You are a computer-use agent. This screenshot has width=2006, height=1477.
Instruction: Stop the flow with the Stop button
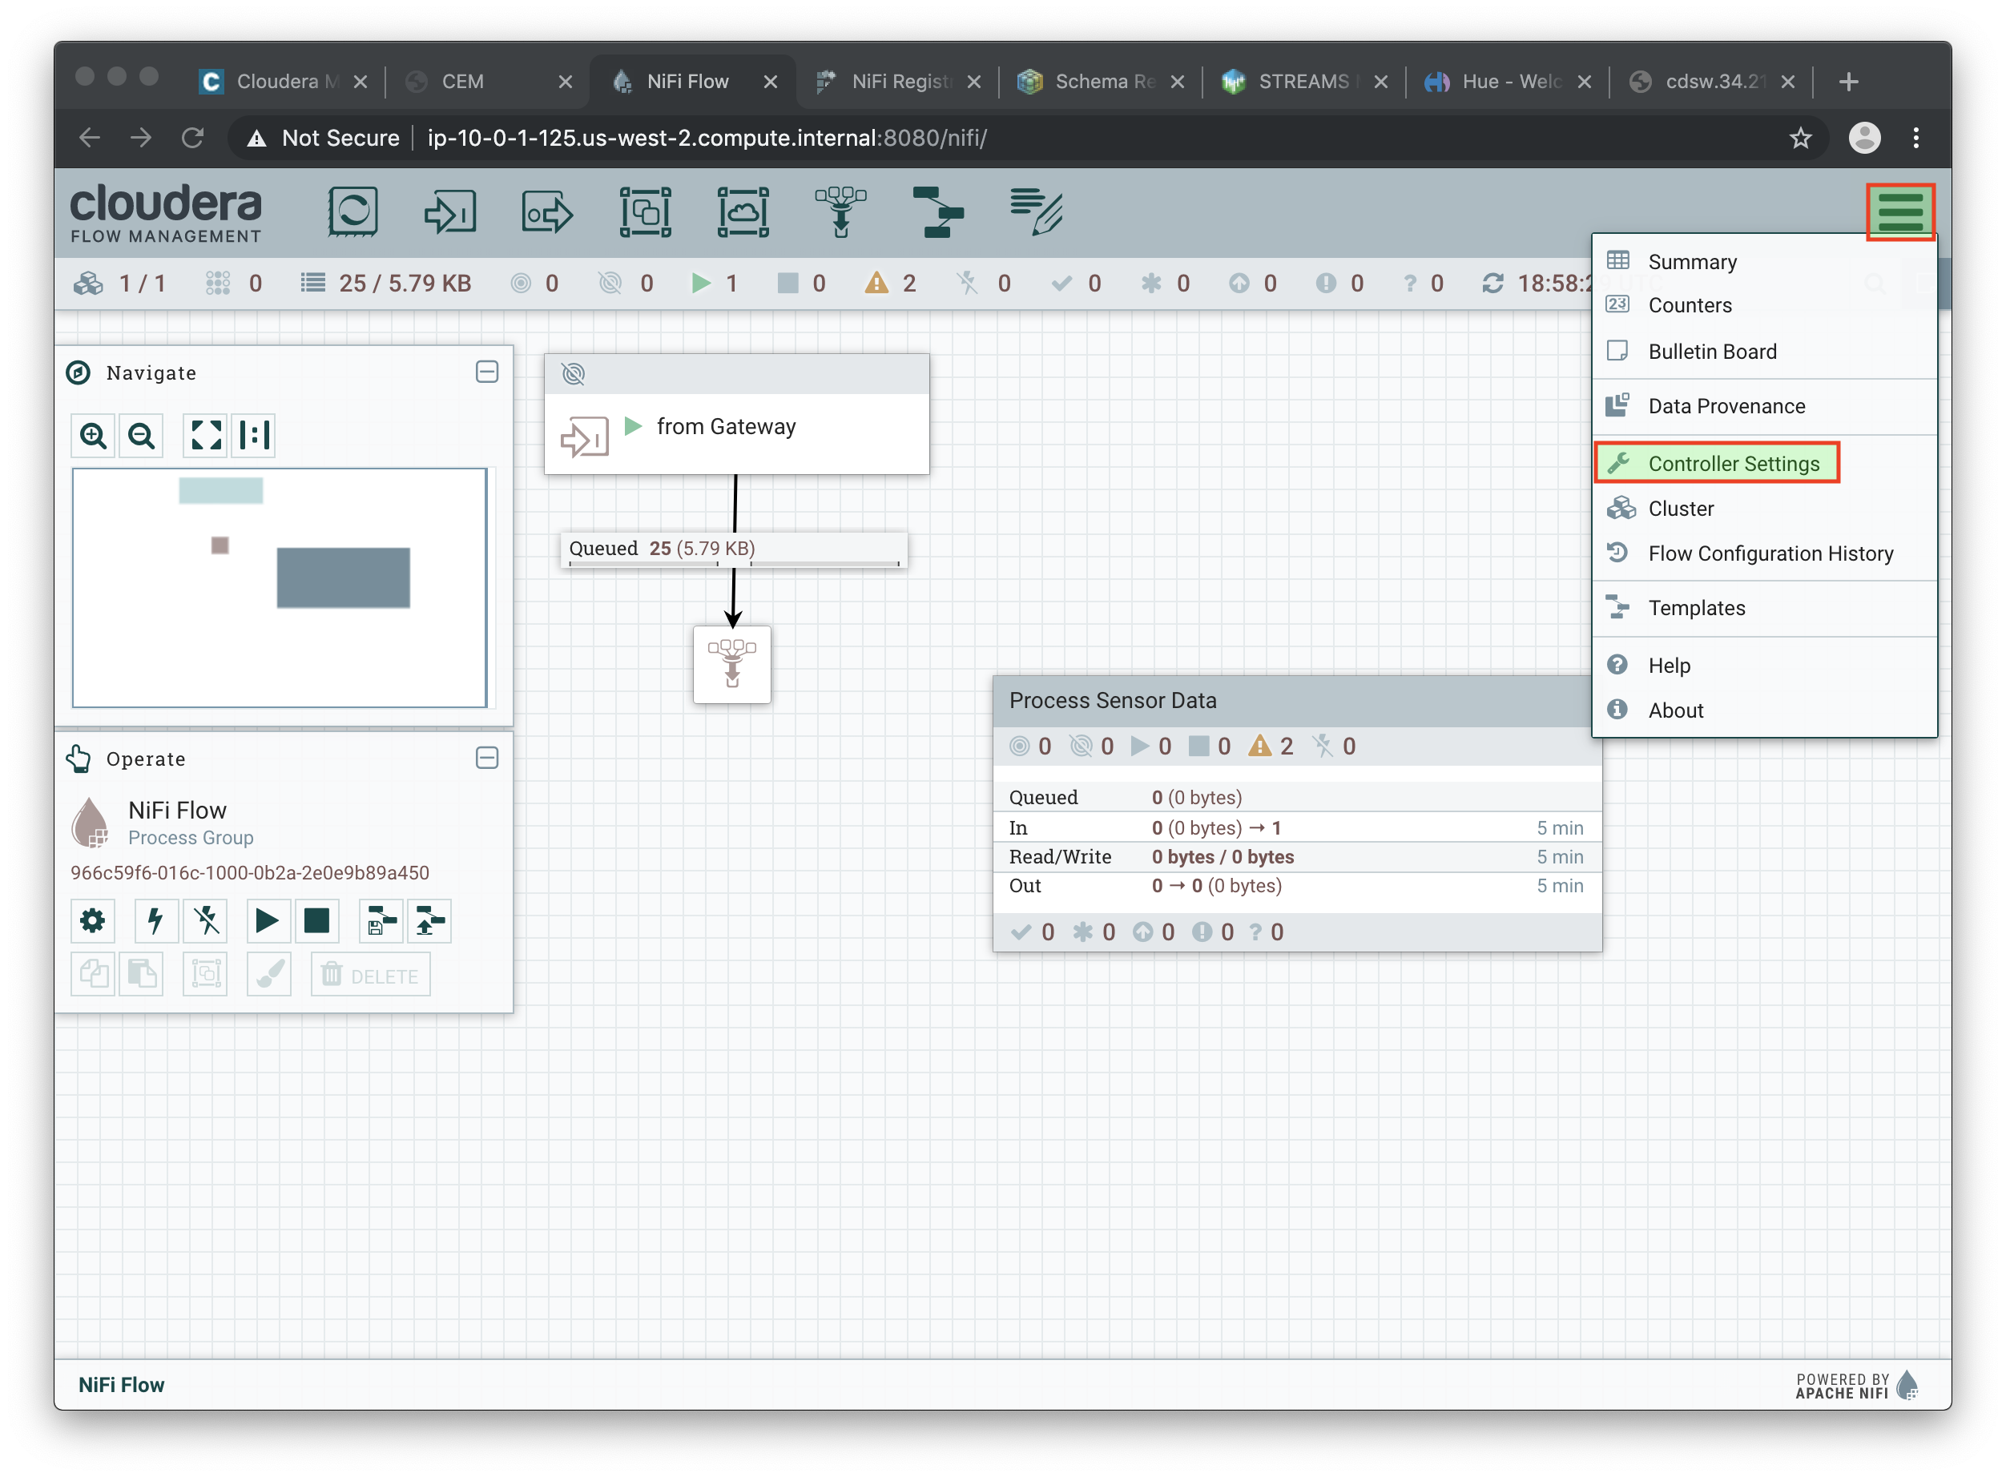(x=316, y=921)
